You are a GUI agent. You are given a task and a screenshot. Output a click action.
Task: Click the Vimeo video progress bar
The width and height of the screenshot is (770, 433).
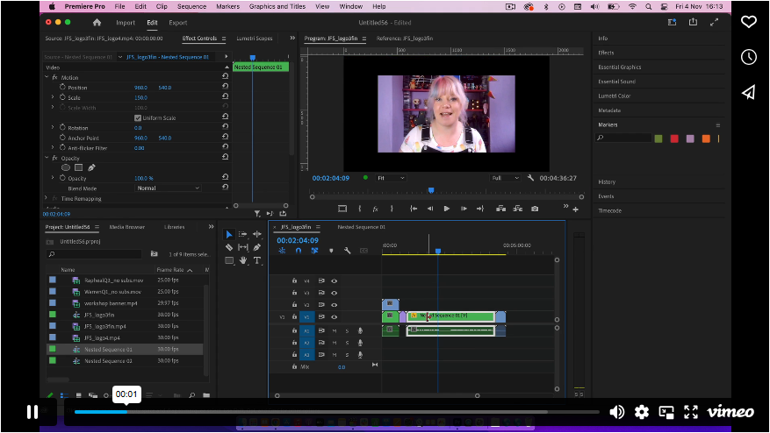(x=336, y=412)
